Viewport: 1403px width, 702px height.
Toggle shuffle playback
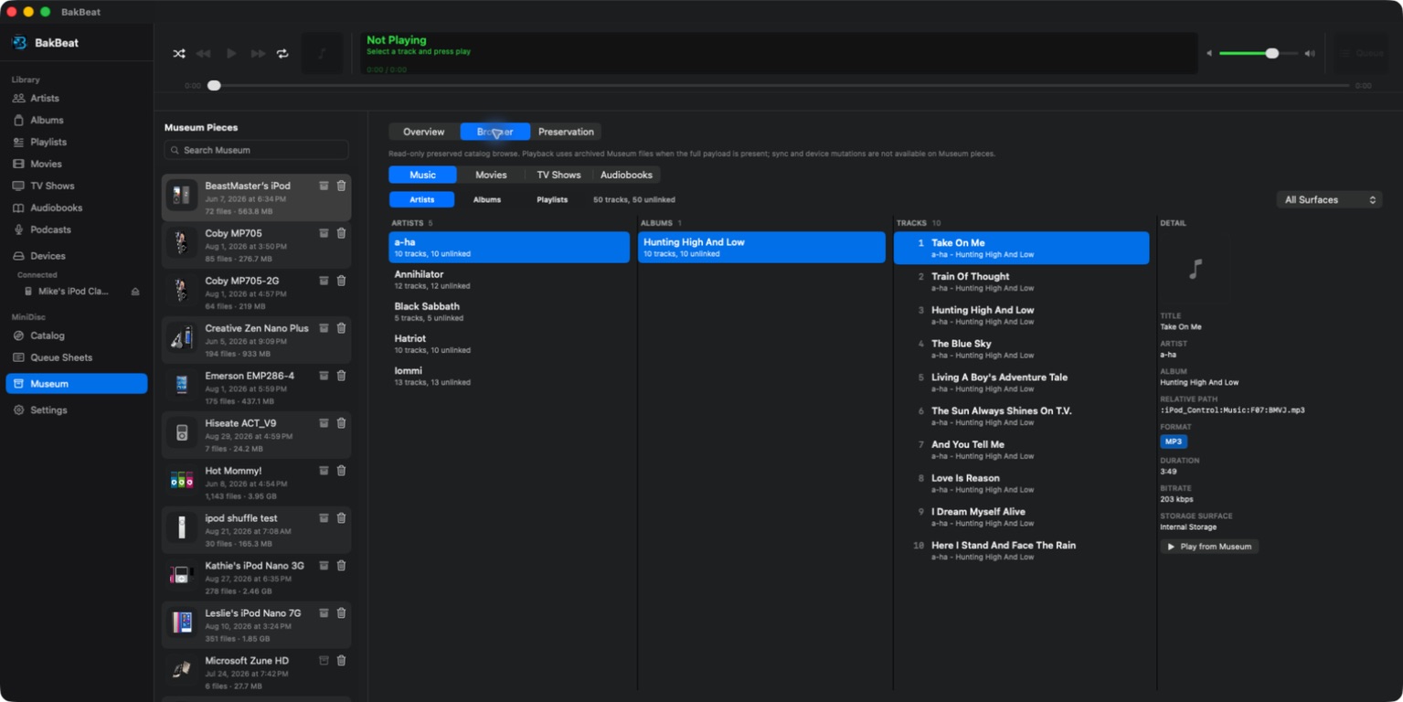[x=179, y=54]
